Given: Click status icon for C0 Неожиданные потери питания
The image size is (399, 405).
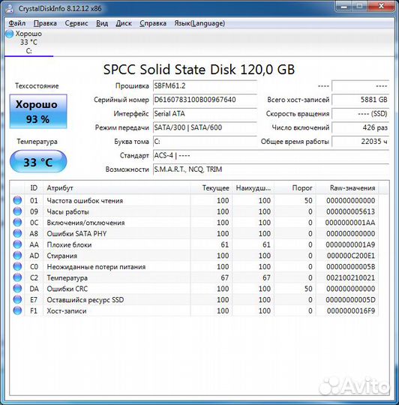Looking at the screenshot, I should (17, 266).
